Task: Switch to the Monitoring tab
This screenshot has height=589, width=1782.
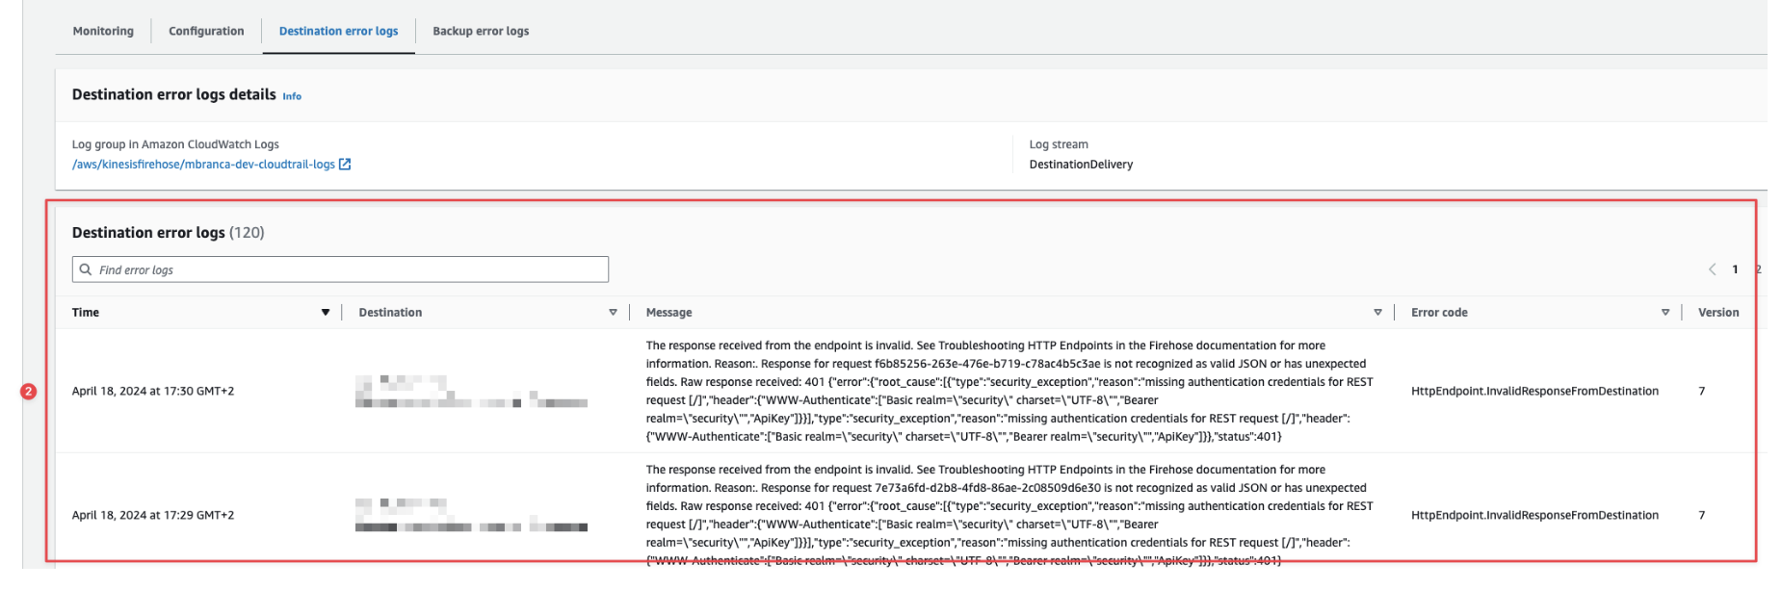Action: pyautogui.click(x=103, y=31)
